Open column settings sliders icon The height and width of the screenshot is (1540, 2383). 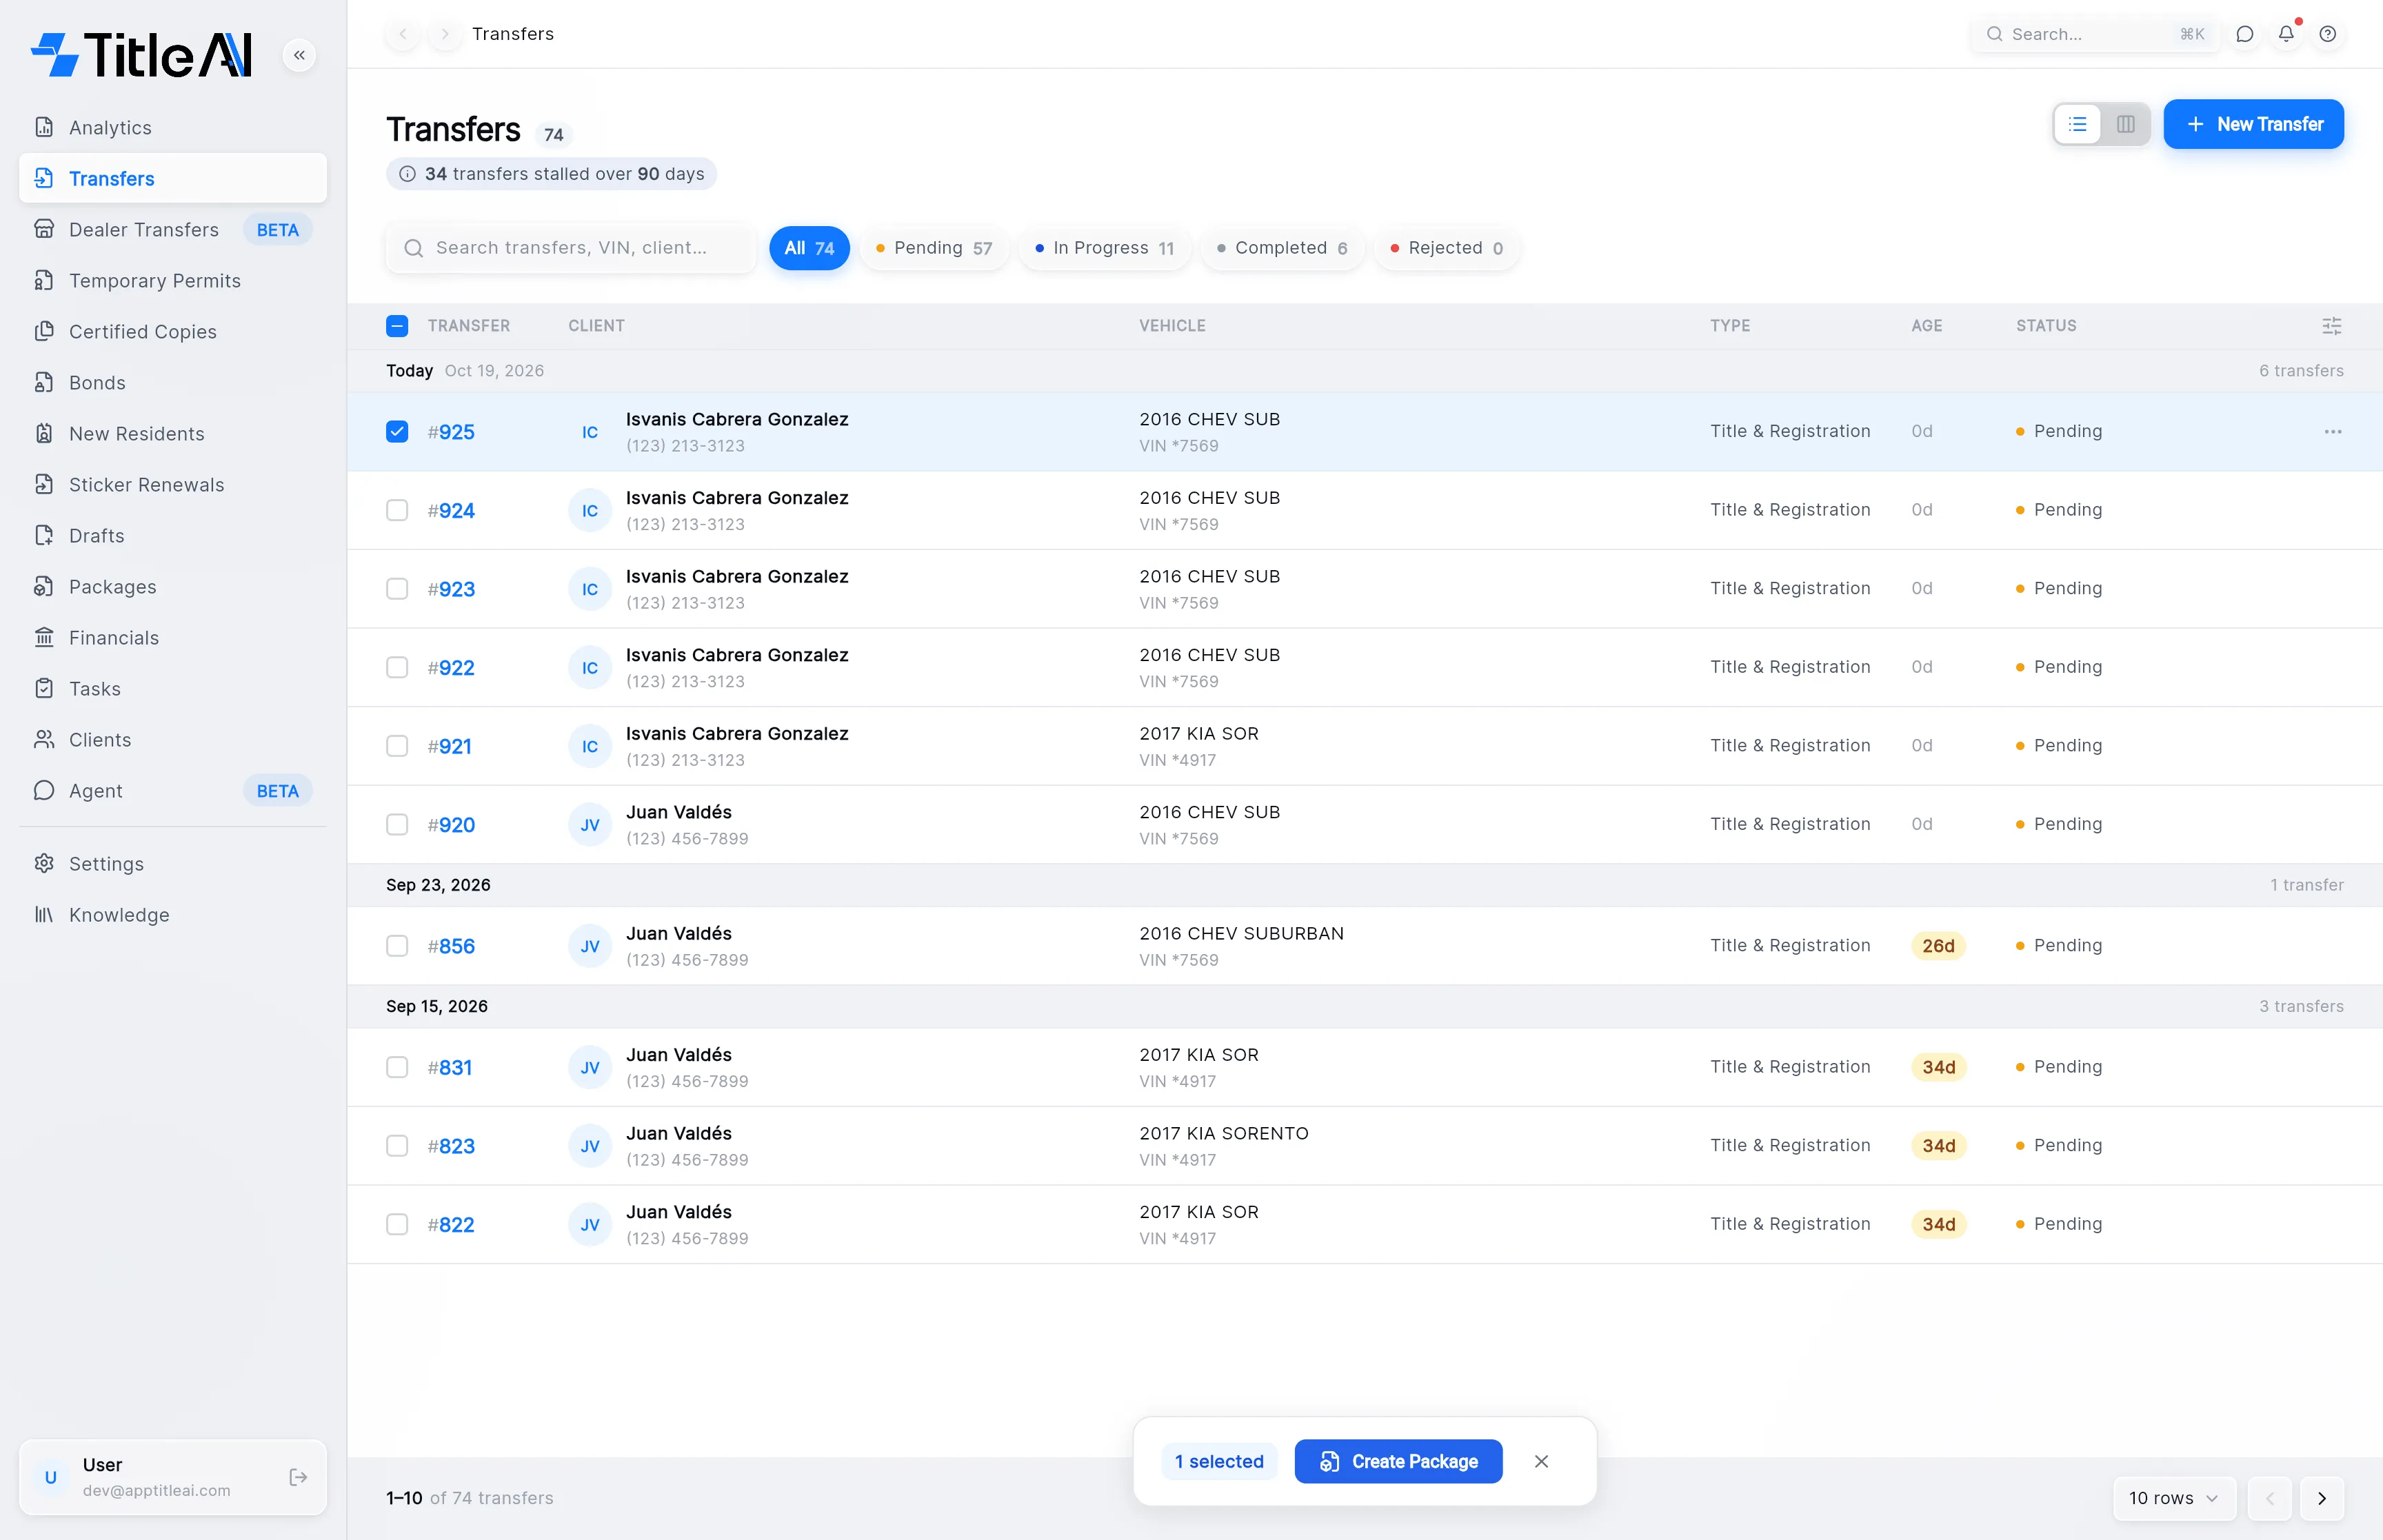[x=2331, y=326]
